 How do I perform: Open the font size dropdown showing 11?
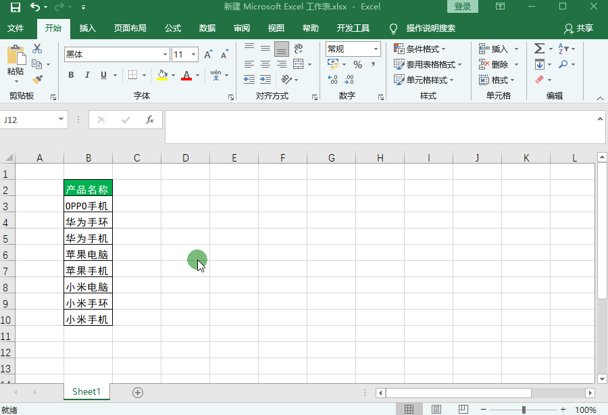tap(193, 54)
